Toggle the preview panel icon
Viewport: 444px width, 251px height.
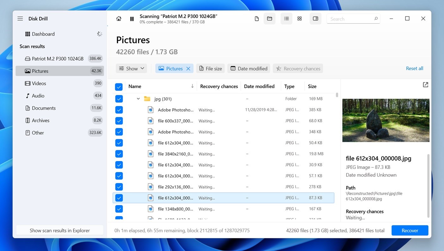(x=316, y=19)
